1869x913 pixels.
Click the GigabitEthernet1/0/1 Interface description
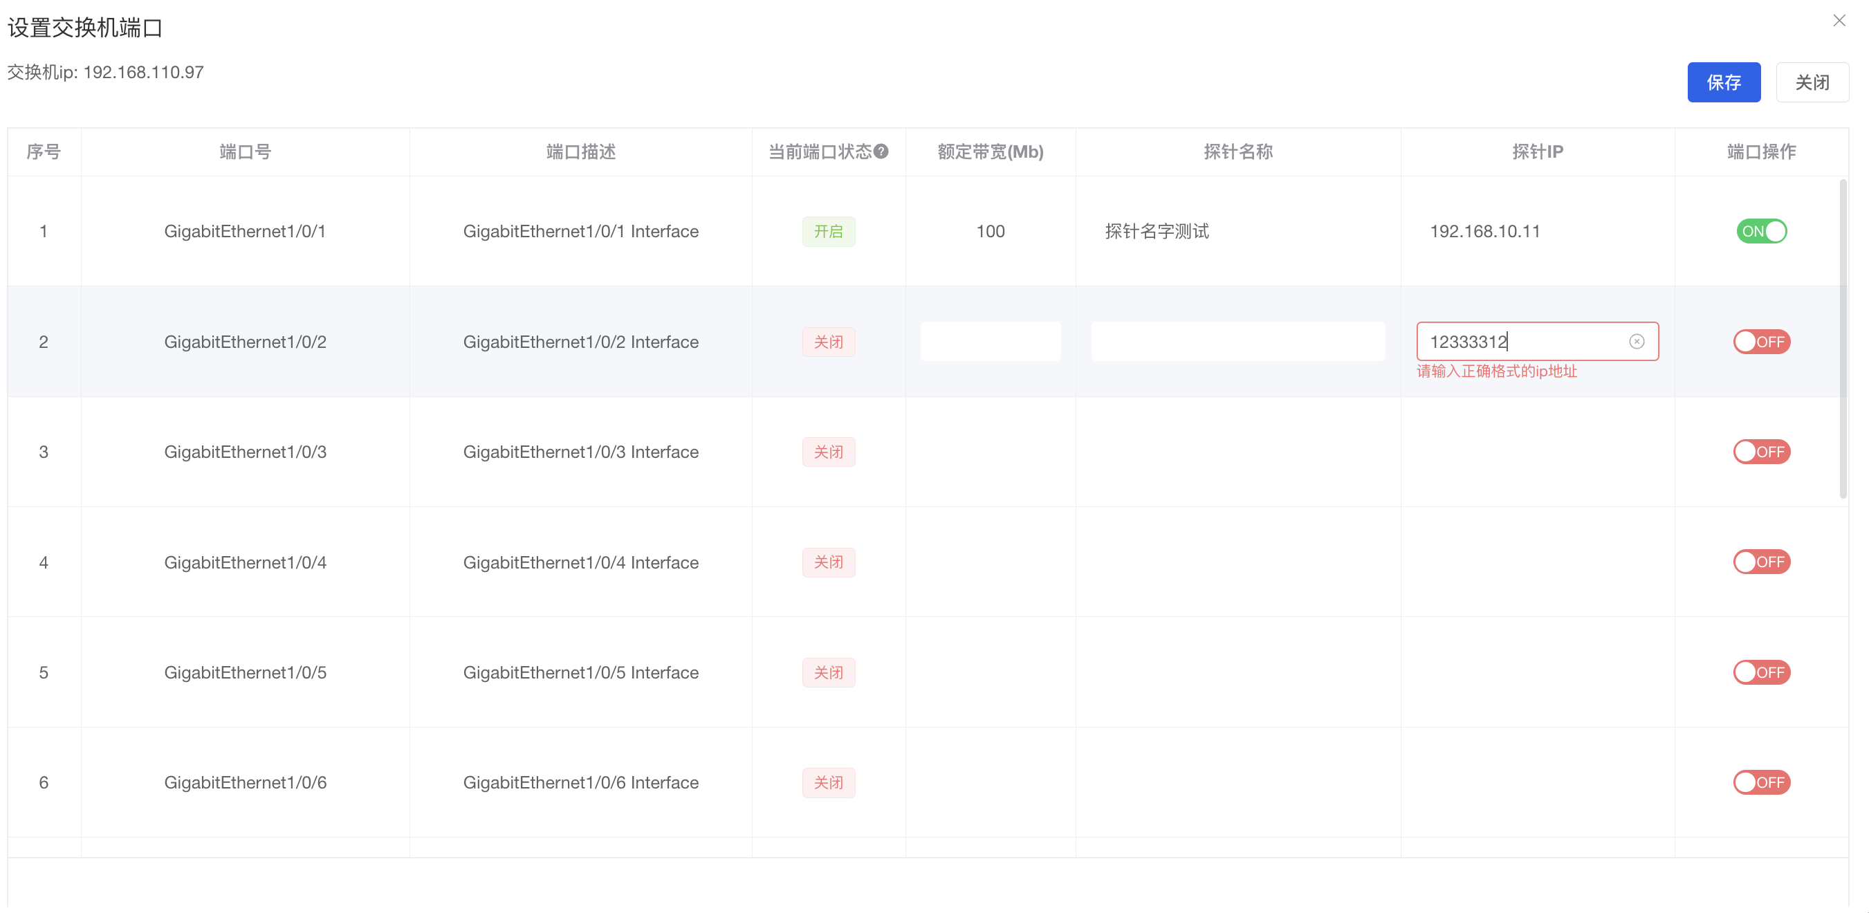(580, 232)
